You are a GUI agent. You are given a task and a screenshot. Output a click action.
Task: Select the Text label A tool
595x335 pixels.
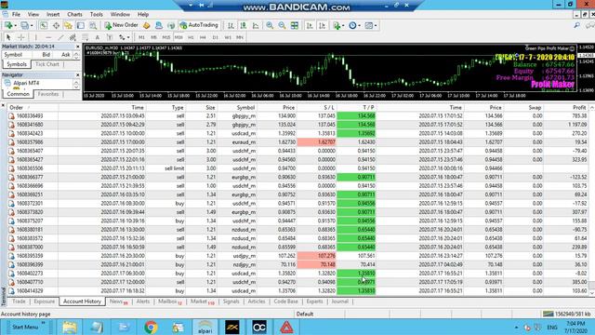click(x=98, y=37)
